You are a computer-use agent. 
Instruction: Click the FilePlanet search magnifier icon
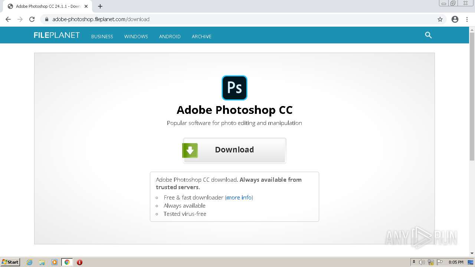pos(428,35)
